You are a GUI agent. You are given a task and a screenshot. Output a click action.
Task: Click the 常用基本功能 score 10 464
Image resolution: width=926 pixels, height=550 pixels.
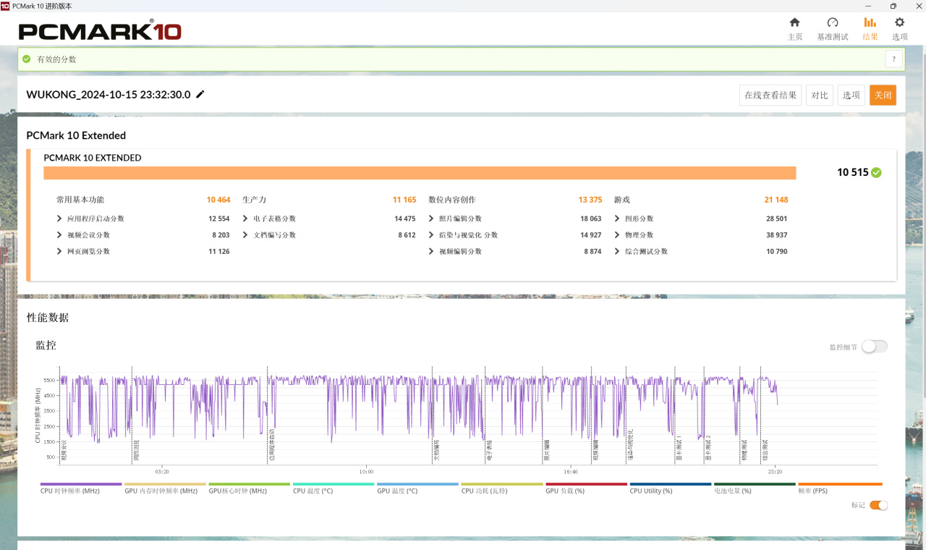[218, 200]
